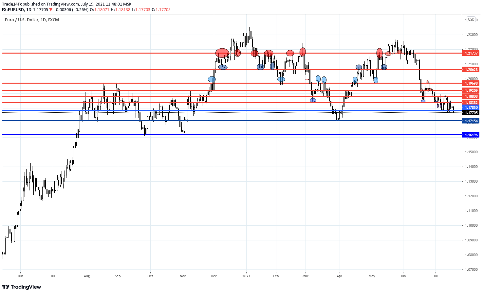Select the 1.17154 blue price label
The width and height of the screenshot is (483, 293).
471,121
